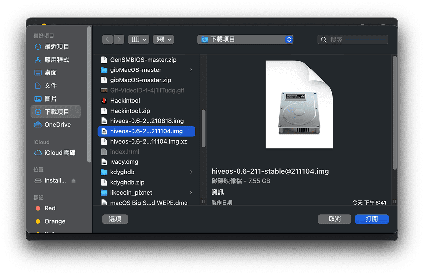Go to 應用程式 applications folder
424x275 pixels.
click(56, 60)
